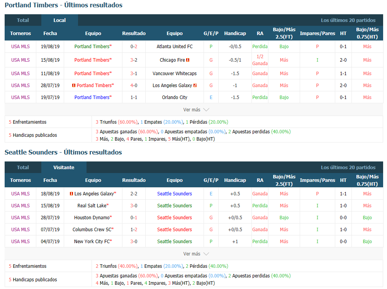The width and height of the screenshot is (387, 289).
Task: Click date 11/08/19 in Portland table
Action: tap(50, 74)
